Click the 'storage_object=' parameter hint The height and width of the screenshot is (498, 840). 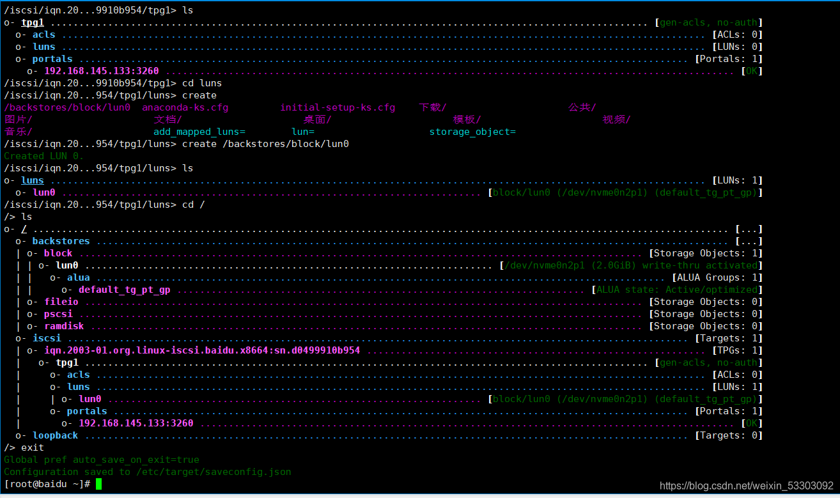point(472,132)
